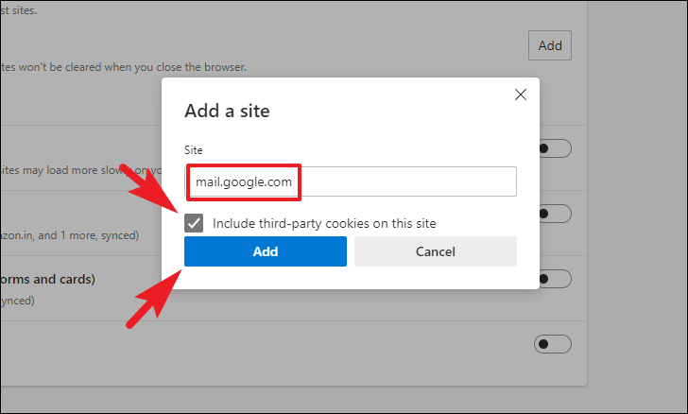Screen dimensions: 688x414
Task: Focus the Site input field
Action: pos(351,181)
